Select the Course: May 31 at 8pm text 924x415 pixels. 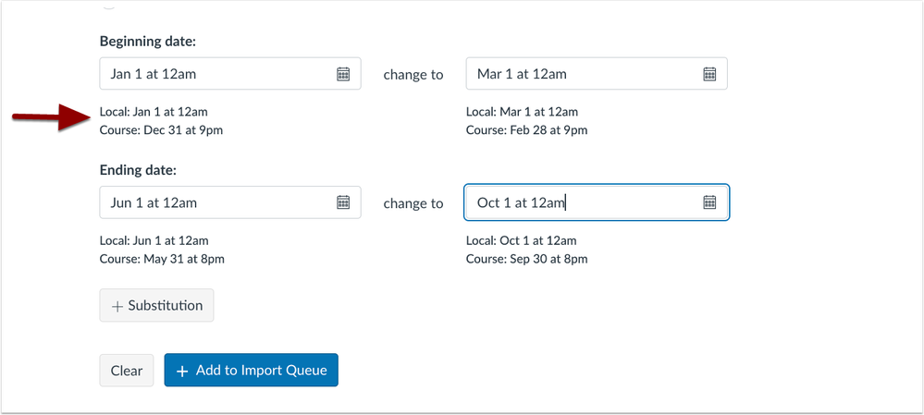coord(162,259)
